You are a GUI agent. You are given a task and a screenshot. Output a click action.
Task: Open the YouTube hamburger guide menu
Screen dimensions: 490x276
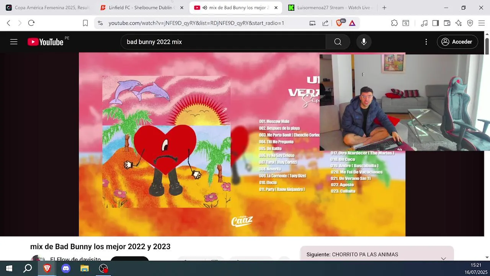pos(14,42)
